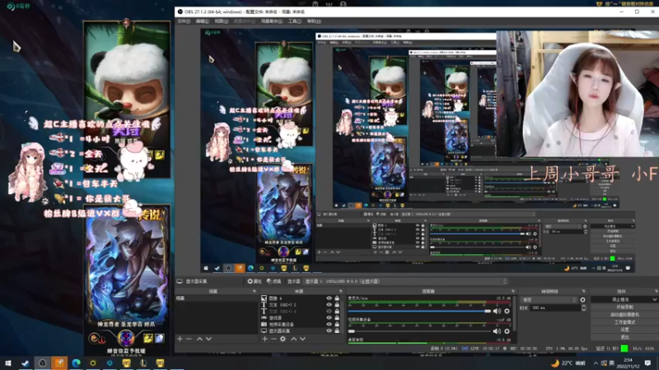Screen dimensions: 659x370
Task: Toggle visibility of 视频采集设备 source
Action: click(x=329, y=324)
